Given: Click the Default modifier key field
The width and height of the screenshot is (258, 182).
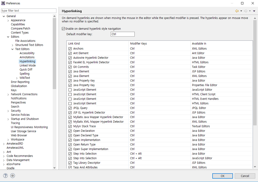Looking at the screenshot, I should (123, 34).
